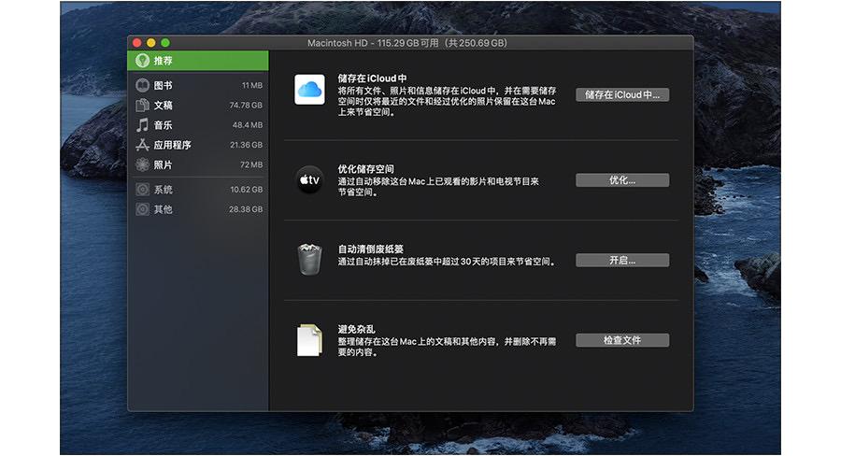Viewport: 841px width, 456px height.
Task: Click the 其他 gear icon
Action: (x=142, y=209)
